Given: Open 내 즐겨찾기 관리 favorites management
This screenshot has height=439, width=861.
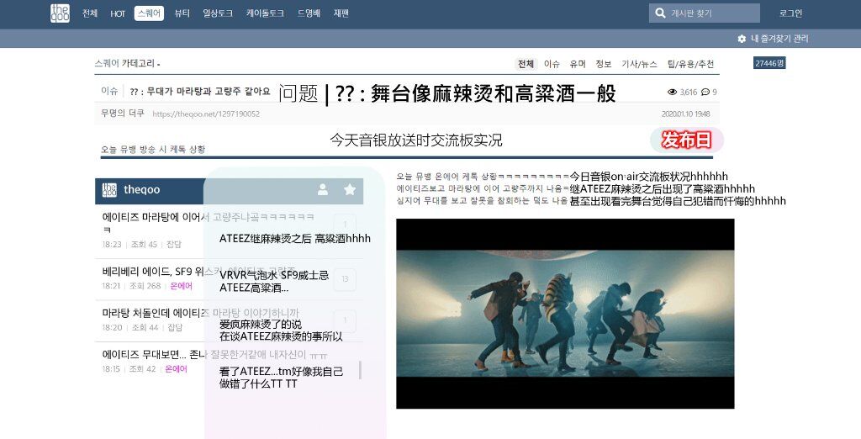Looking at the screenshot, I should coord(779,39).
